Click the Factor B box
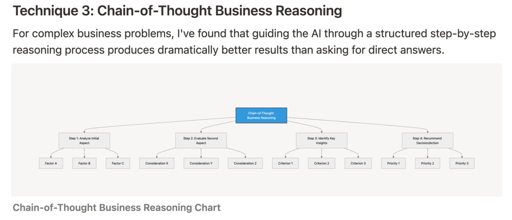 pyautogui.click(x=85, y=163)
